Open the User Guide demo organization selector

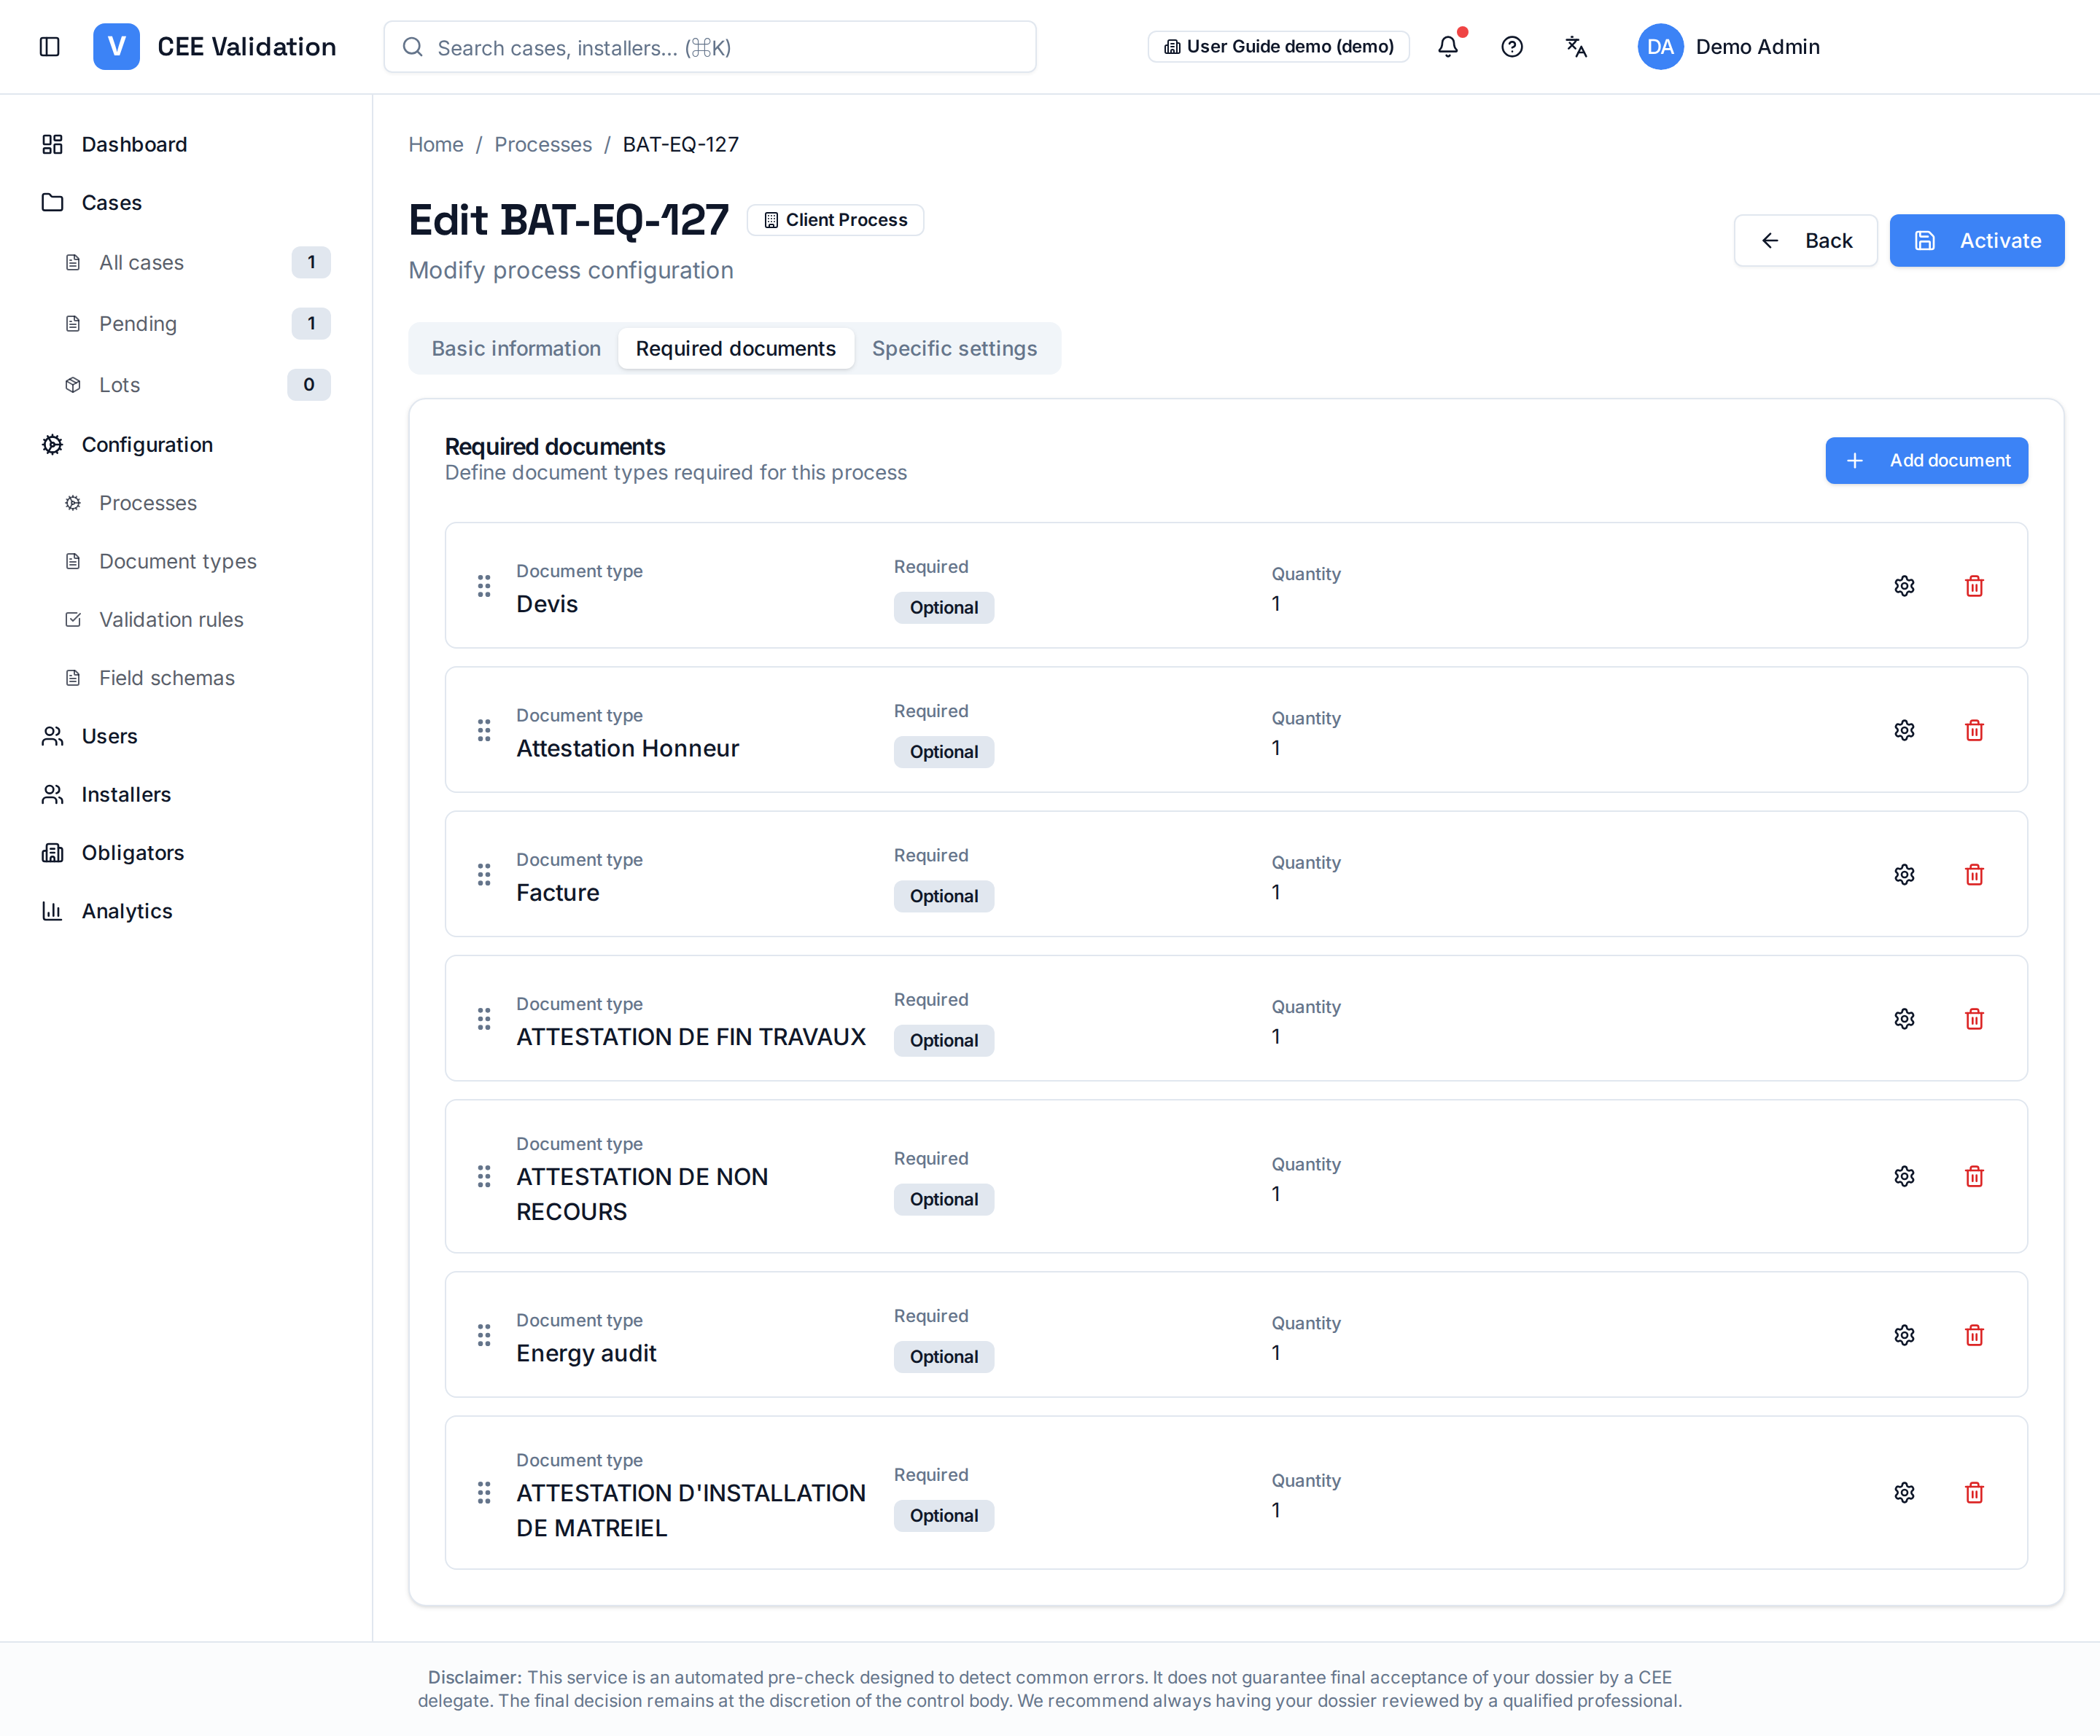point(1278,47)
